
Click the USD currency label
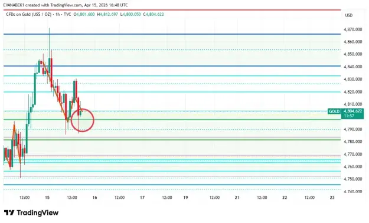349,15
